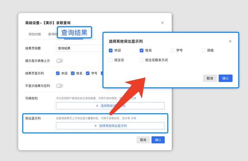Click the 高级设置-【演示】录取查询 title
Viewport: 248px width, 161px height.
click(x=48, y=23)
